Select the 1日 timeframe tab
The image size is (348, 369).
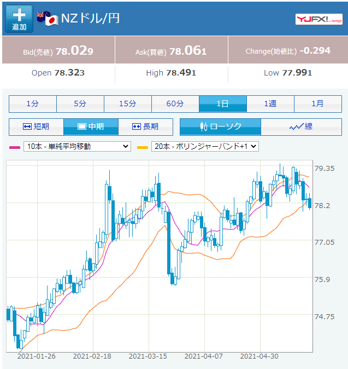[223, 104]
